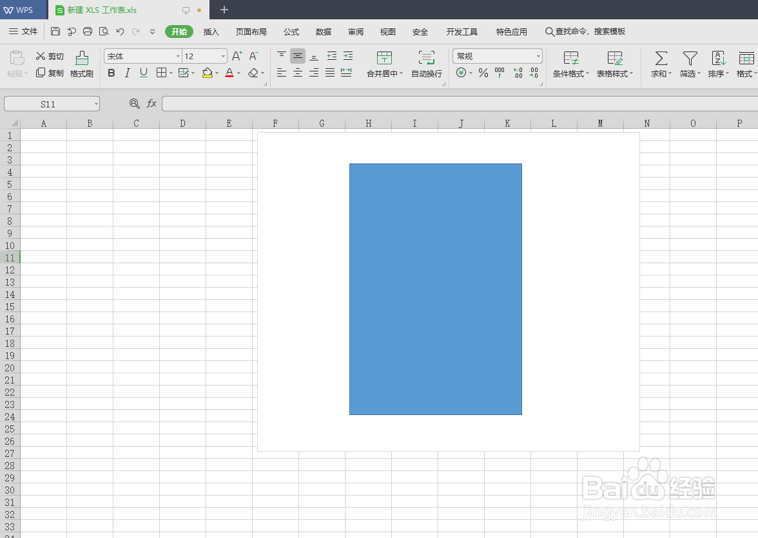Screen dimensions: 758x538
Task: Click the Distributed alignment icon
Action: click(346, 73)
